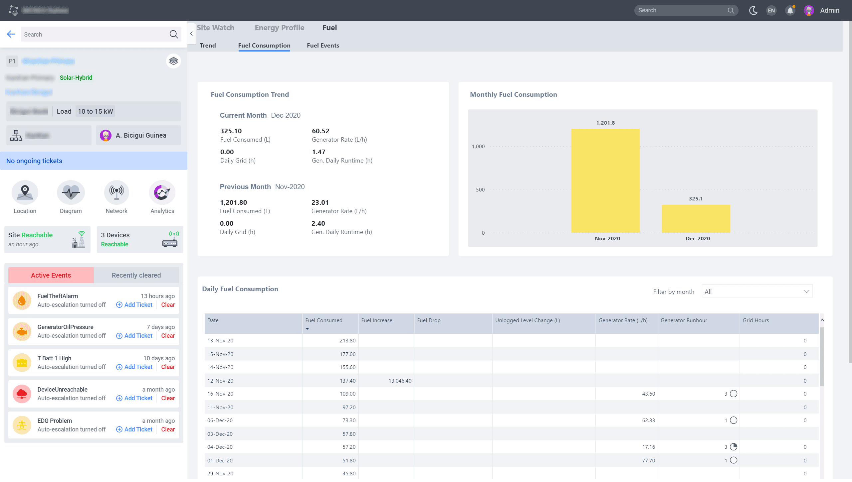
Task: Click the Dec-2020 bar in chart
Action: tap(696, 219)
